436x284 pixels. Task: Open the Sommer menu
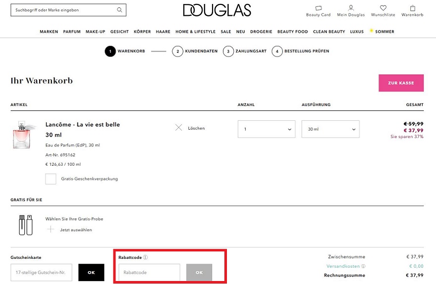click(x=384, y=32)
